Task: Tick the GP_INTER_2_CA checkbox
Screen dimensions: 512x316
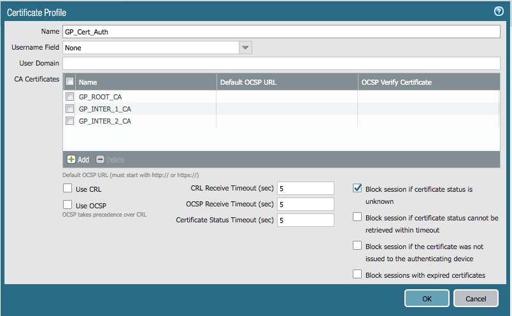Action: pyautogui.click(x=69, y=121)
